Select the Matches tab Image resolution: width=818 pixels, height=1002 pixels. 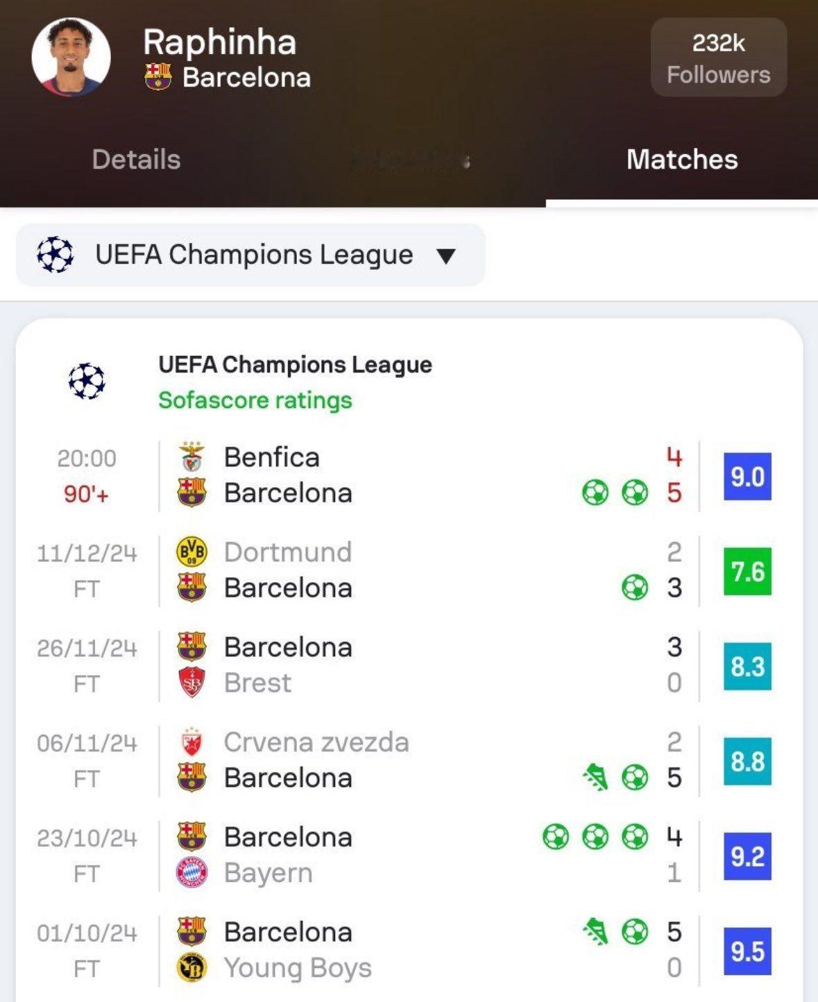click(682, 160)
